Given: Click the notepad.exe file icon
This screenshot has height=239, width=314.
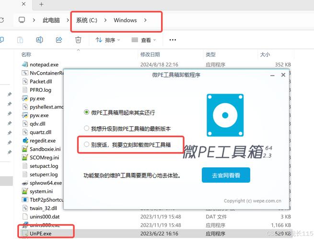Looking at the screenshot, I should pos(25,65).
